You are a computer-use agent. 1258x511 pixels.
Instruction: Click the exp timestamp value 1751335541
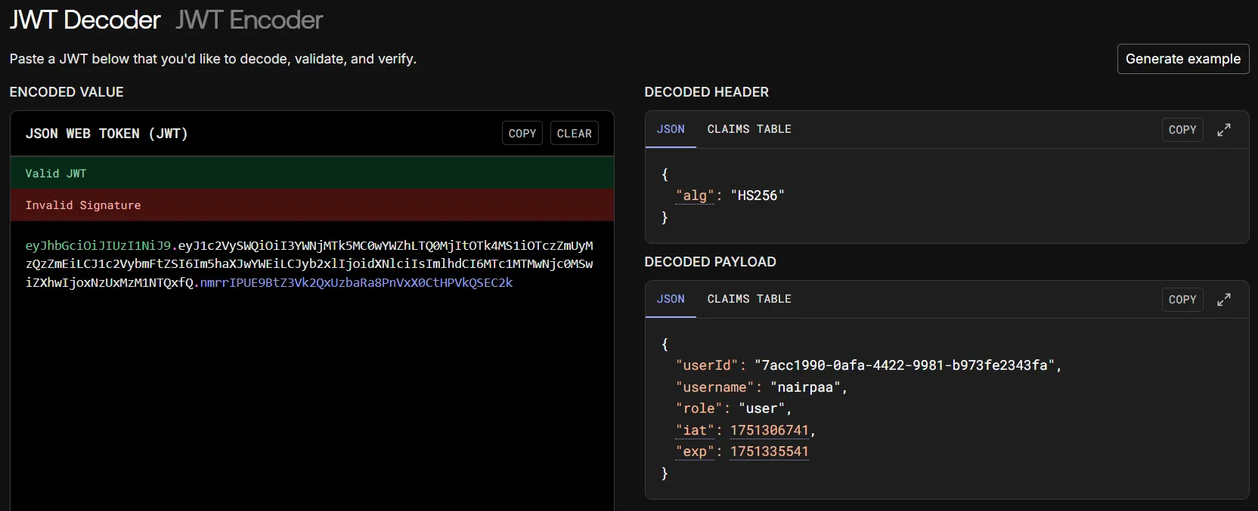pyautogui.click(x=770, y=451)
